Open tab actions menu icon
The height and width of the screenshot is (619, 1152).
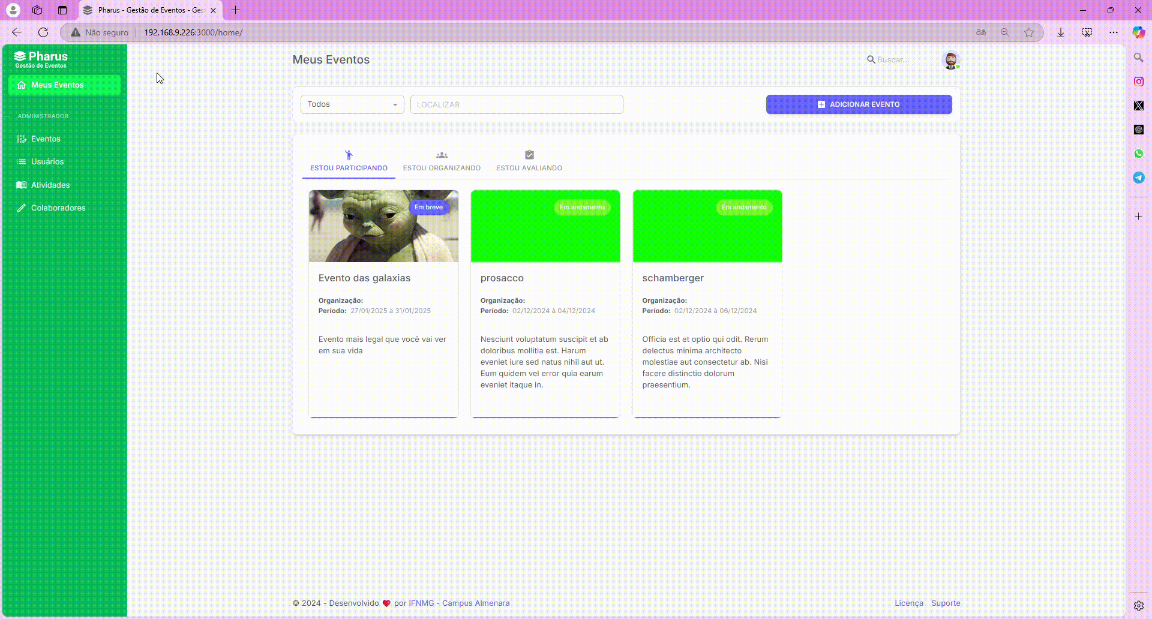pyautogui.click(x=62, y=10)
